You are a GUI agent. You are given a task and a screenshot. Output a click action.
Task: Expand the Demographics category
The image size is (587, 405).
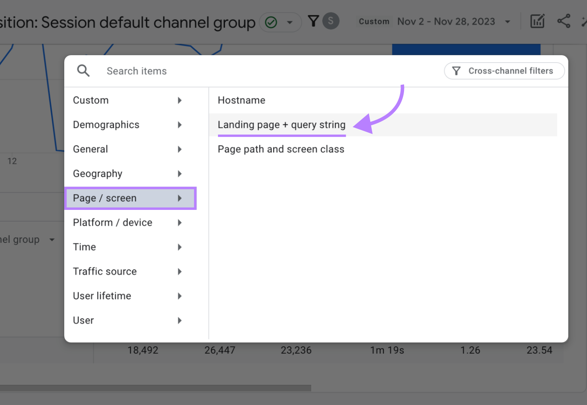tap(106, 125)
